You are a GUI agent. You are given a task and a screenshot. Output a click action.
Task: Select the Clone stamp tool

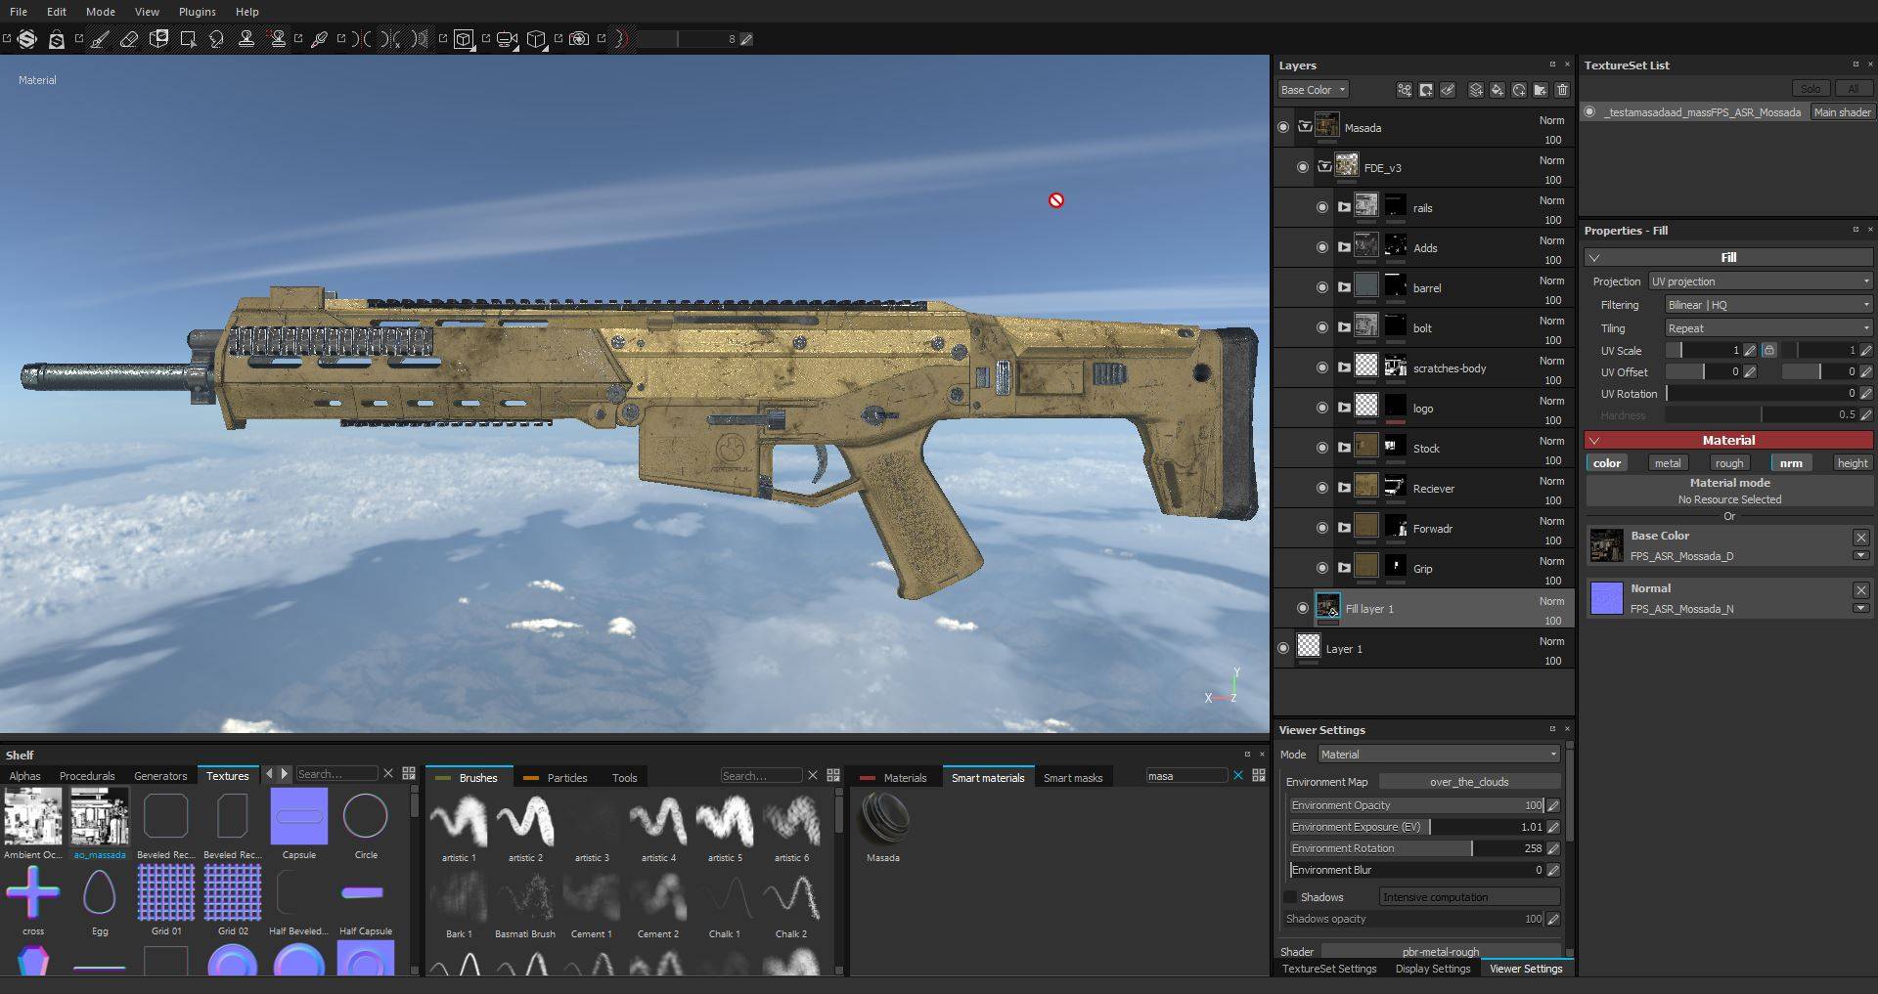tap(246, 39)
